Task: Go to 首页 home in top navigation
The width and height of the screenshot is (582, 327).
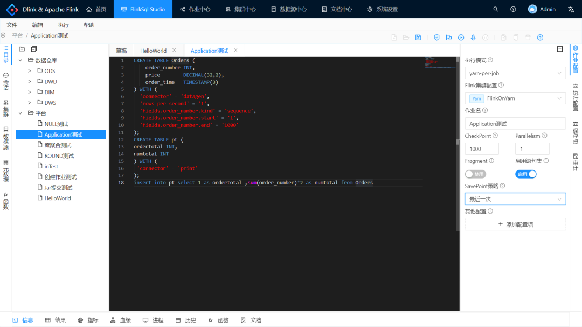Action: (x=96, y=9)
